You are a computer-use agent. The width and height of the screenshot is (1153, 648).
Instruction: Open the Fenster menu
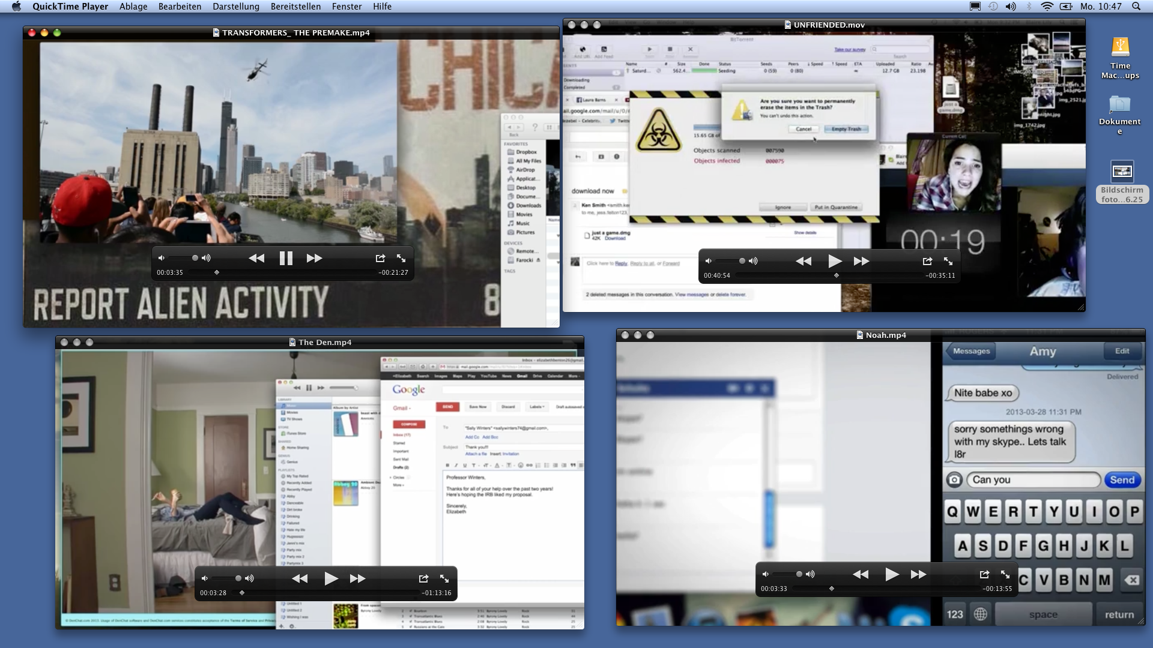point(347,7)
